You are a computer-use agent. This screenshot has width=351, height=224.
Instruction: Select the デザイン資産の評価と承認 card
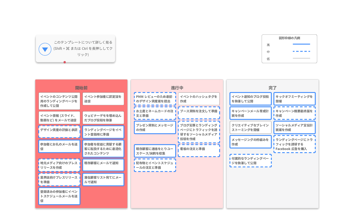click(x=59, y=130)
